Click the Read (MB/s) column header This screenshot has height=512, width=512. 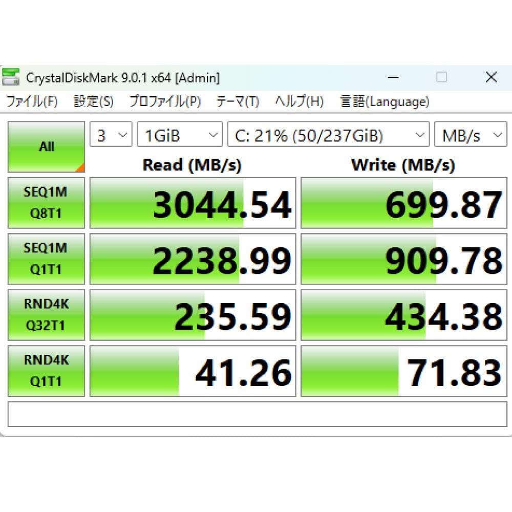tap(193, 165)
